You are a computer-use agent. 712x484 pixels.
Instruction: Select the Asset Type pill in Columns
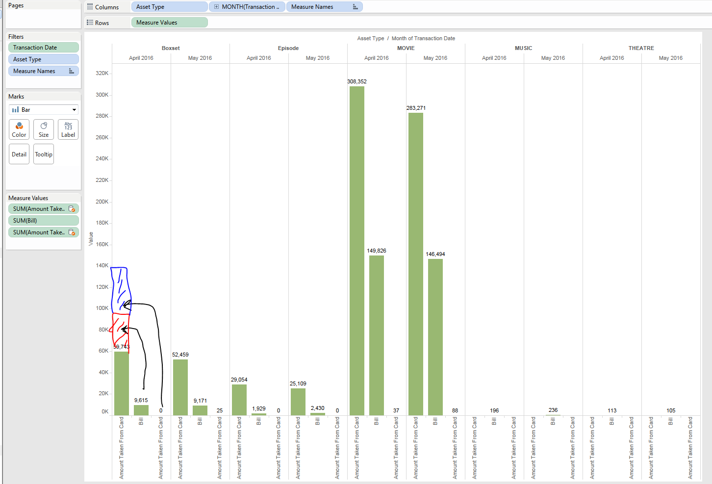(169, 7)
